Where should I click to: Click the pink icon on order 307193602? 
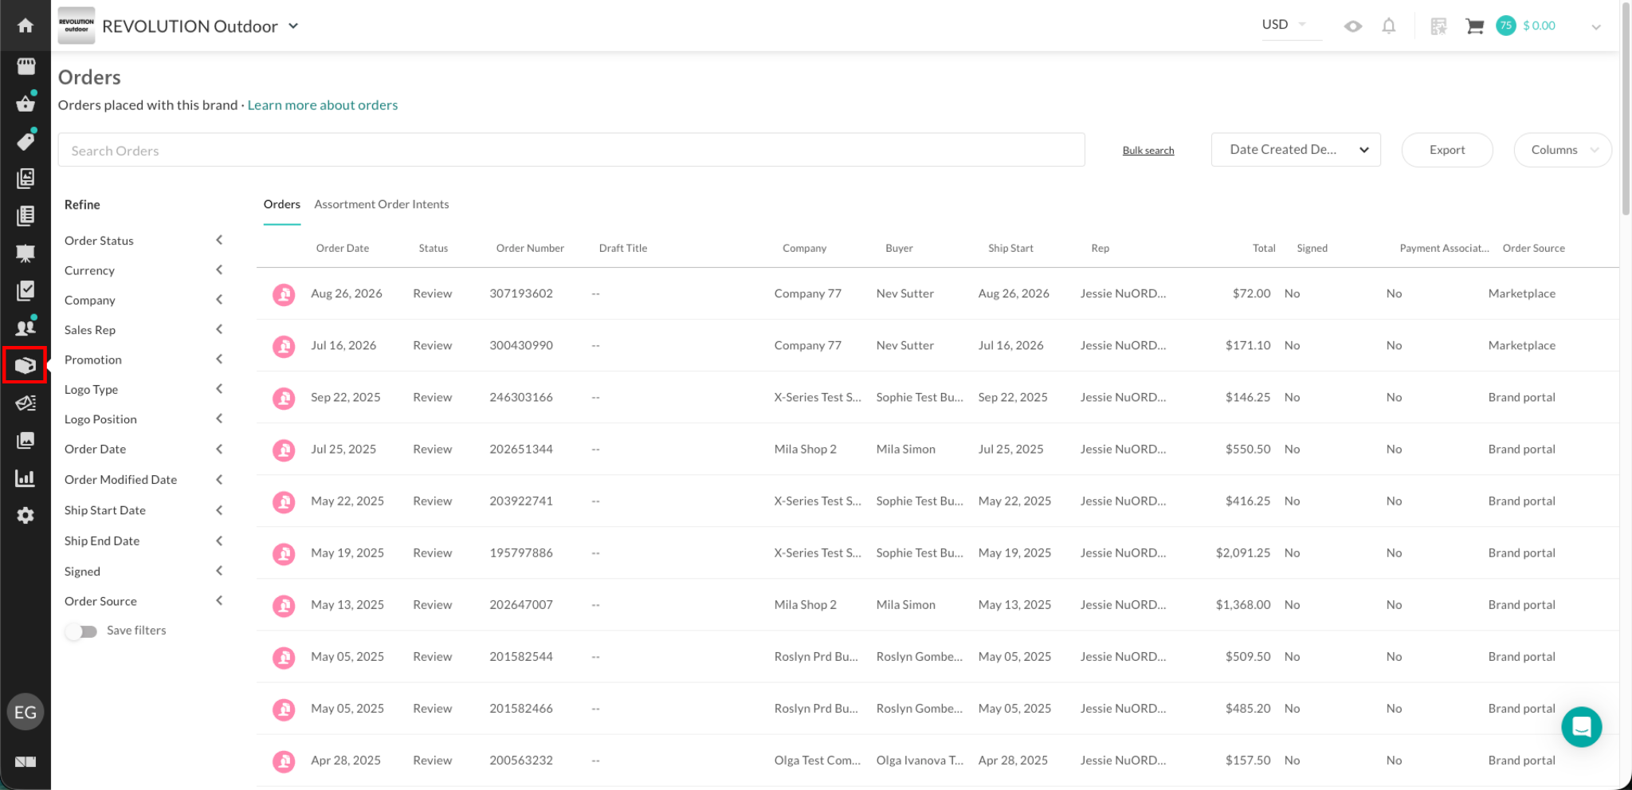point(284,294)
